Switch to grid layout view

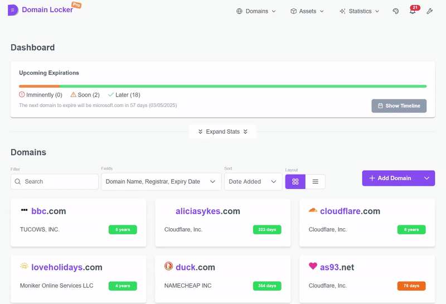(x=295, y=182)
